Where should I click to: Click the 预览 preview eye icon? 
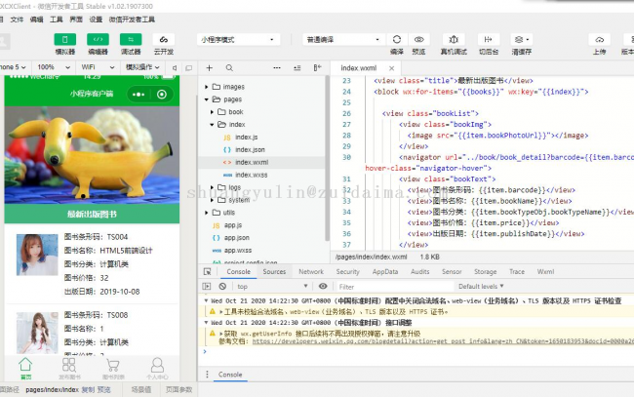pos(418,39)
